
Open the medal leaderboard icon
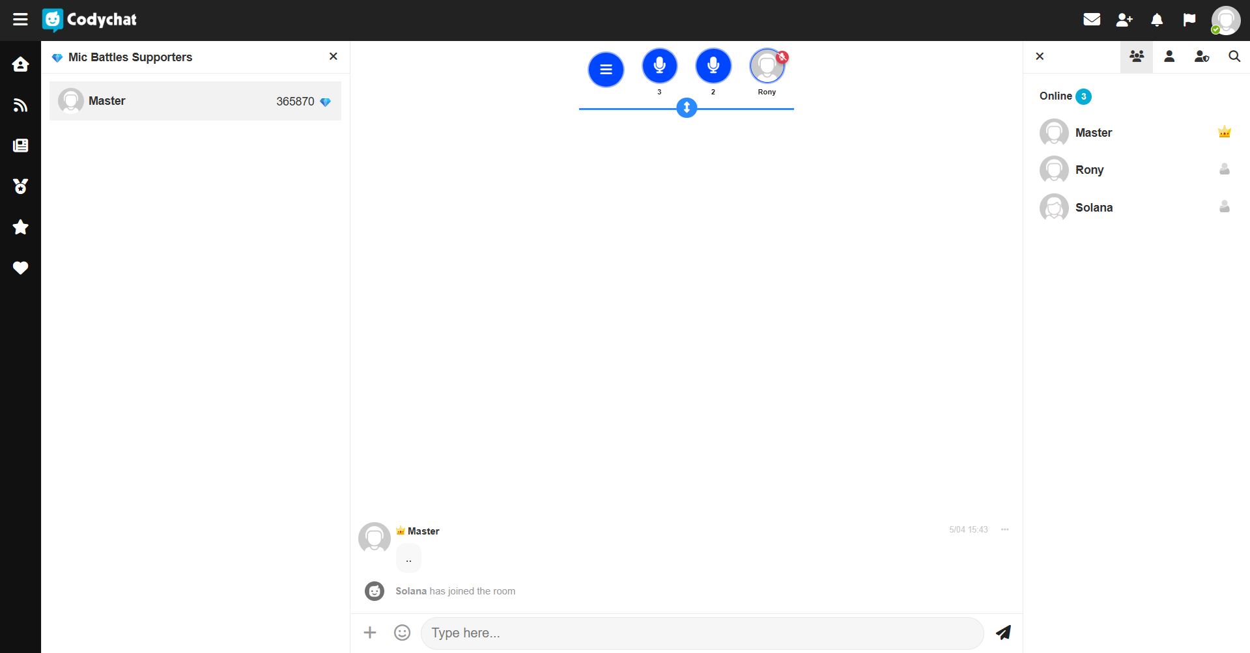click(20, 186)
